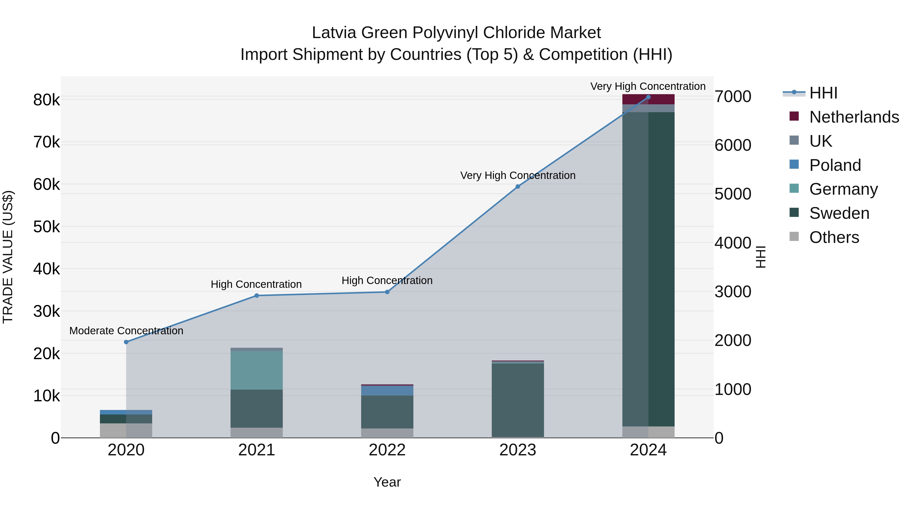This screenshot has height=514, width=913.
Task: Toggle Germany series in the legend
Action: click(x=834, y=189)
